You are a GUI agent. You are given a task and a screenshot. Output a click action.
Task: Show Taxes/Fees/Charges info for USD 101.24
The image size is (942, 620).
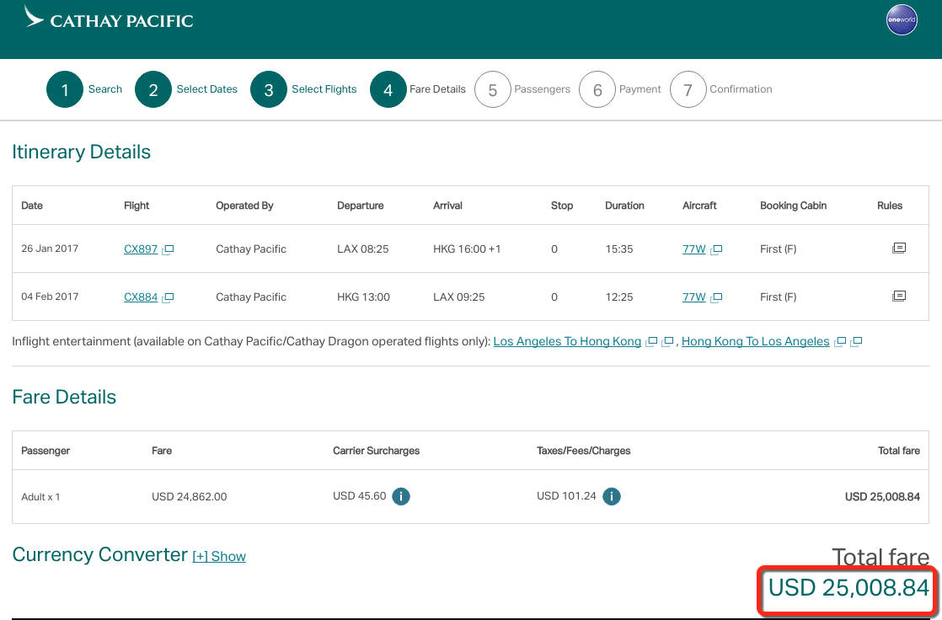point(611,496)
